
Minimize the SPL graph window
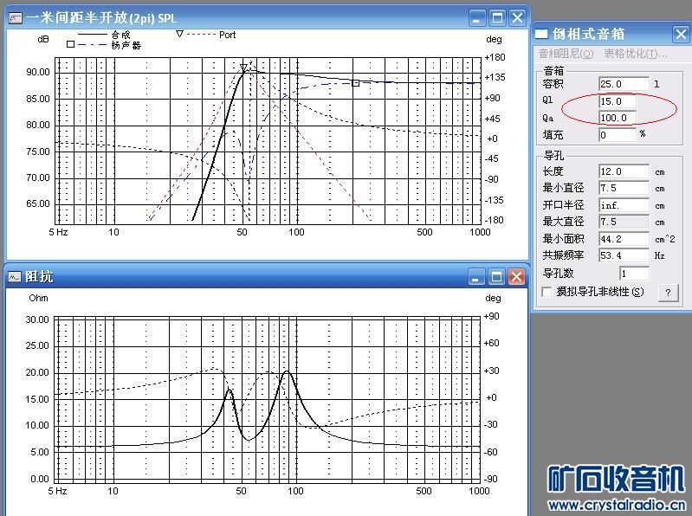[476, 18]
